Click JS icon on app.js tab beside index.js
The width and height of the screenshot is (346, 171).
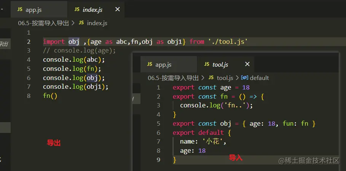coord(20,10)
